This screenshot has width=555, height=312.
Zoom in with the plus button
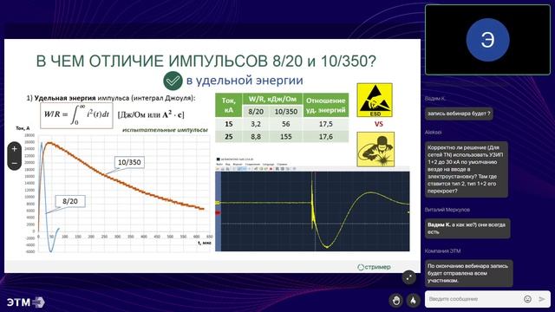coord(14,149)
